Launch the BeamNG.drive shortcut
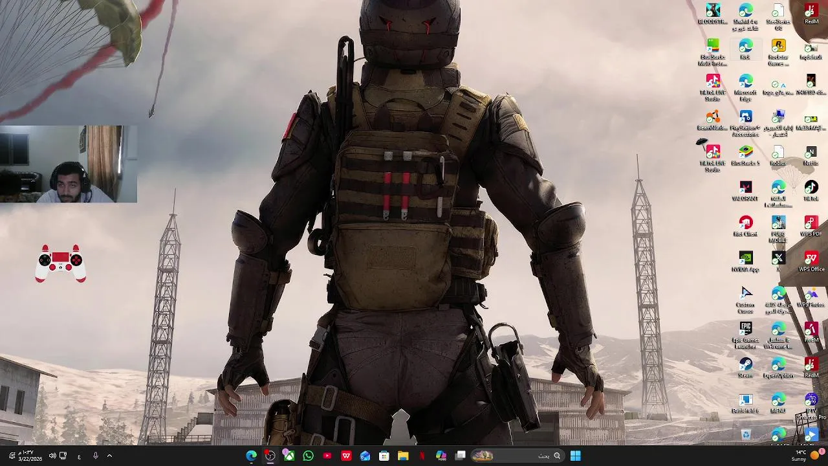The image size is (828, 466). pyautogui.click(x=712, y=120)
